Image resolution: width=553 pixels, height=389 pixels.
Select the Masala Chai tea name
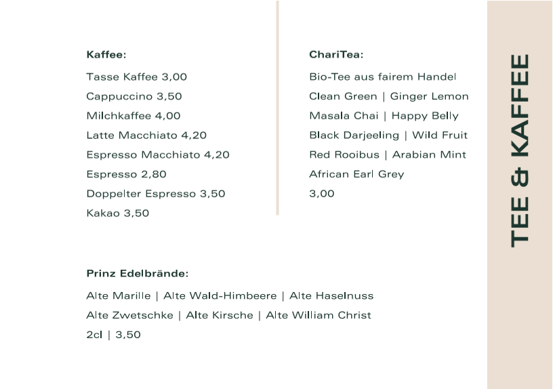344,116
